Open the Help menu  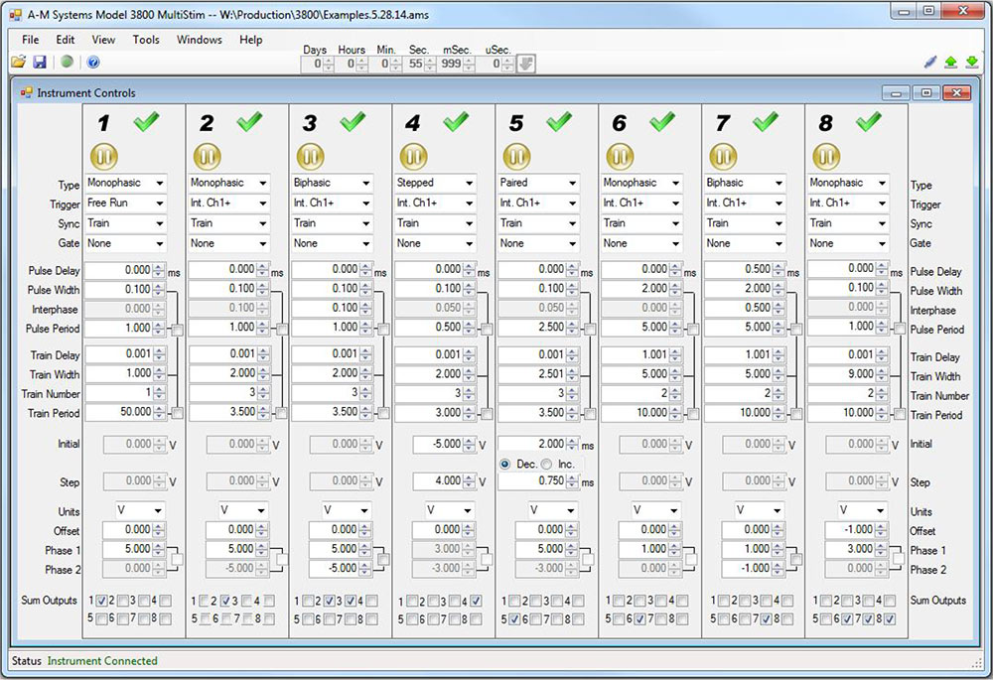(x=251, y=40)
